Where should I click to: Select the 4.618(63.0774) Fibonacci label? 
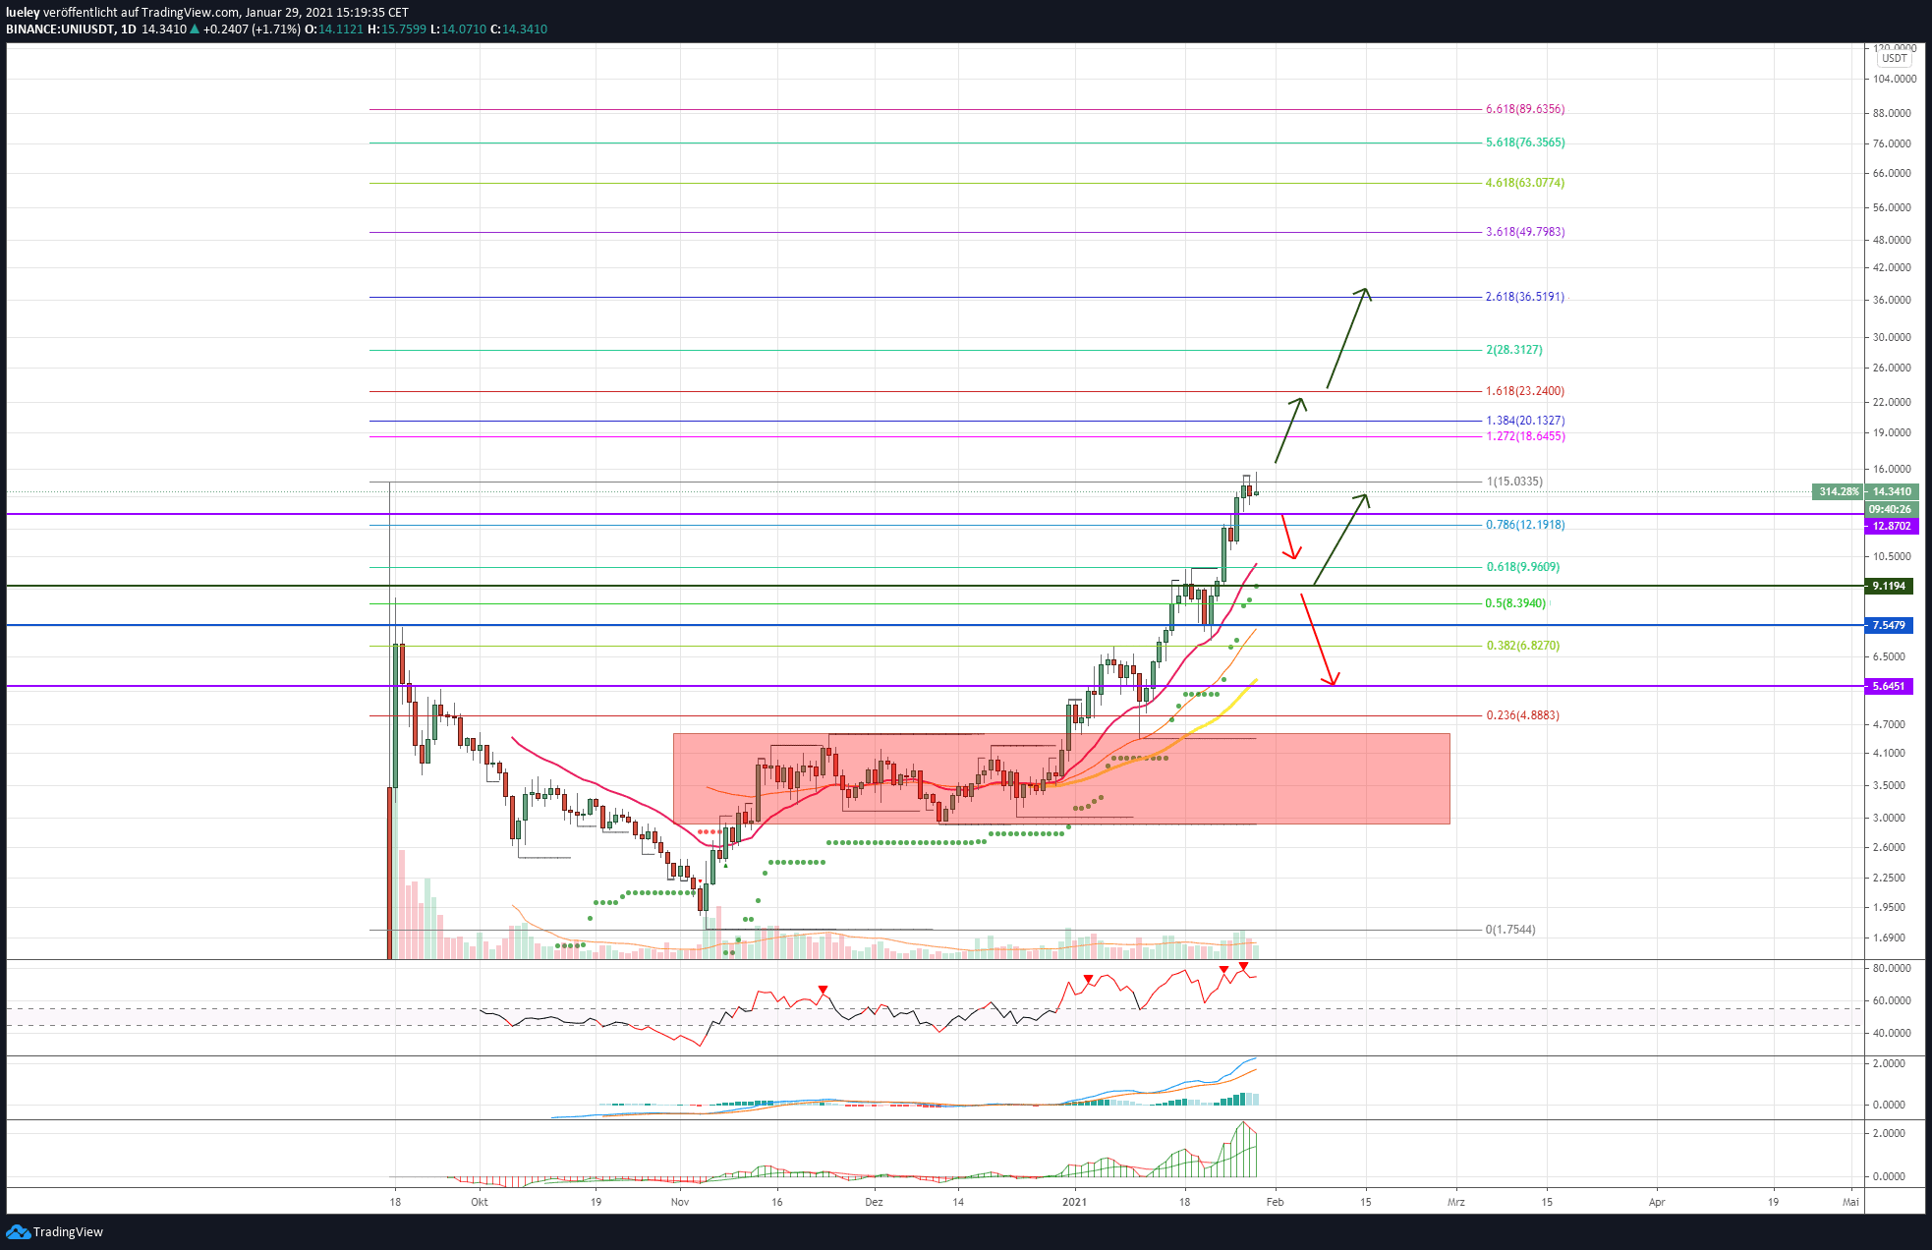tap(1525, 183)
